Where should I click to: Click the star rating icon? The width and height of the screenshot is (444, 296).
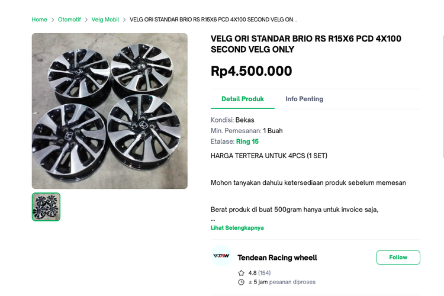coord(241,273)
